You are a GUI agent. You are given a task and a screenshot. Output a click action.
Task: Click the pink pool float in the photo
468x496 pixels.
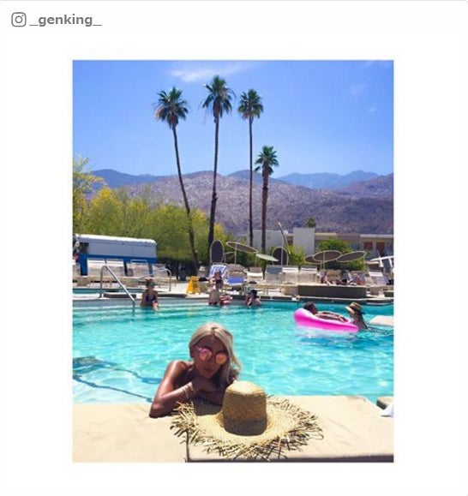point(326,321)
